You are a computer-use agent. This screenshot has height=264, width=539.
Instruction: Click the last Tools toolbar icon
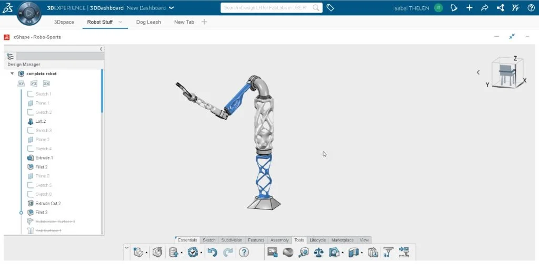[x=404, y=252]
